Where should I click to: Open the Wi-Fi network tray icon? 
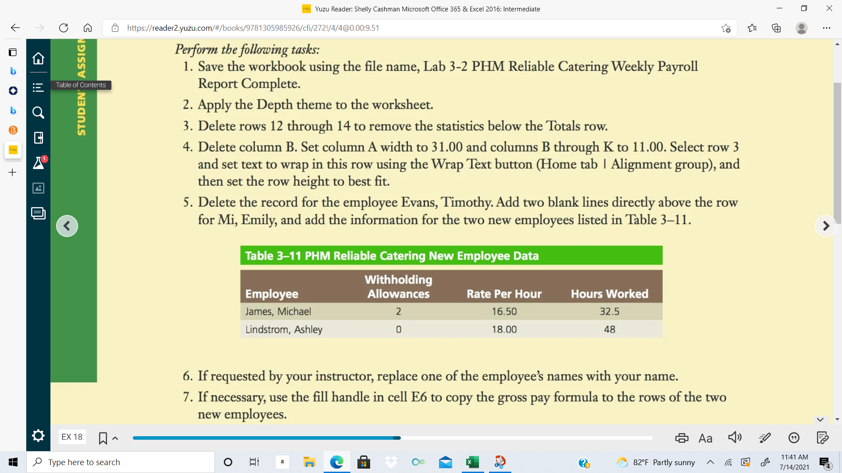pos(728,462)
